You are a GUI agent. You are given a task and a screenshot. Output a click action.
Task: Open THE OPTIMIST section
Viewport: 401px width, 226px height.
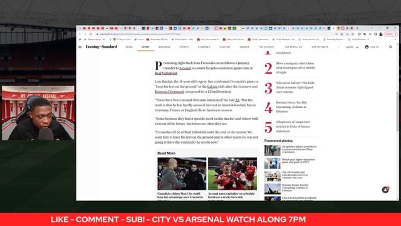[320, 47]
